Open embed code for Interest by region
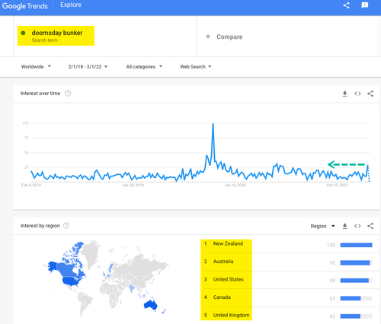This screenshot has width=381, height=324. (357, 226)
